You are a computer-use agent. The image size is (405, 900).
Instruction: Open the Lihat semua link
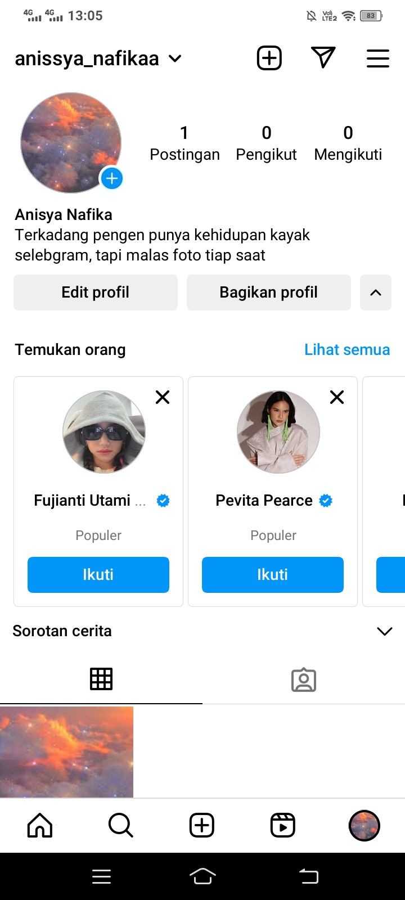click(347, 349)
